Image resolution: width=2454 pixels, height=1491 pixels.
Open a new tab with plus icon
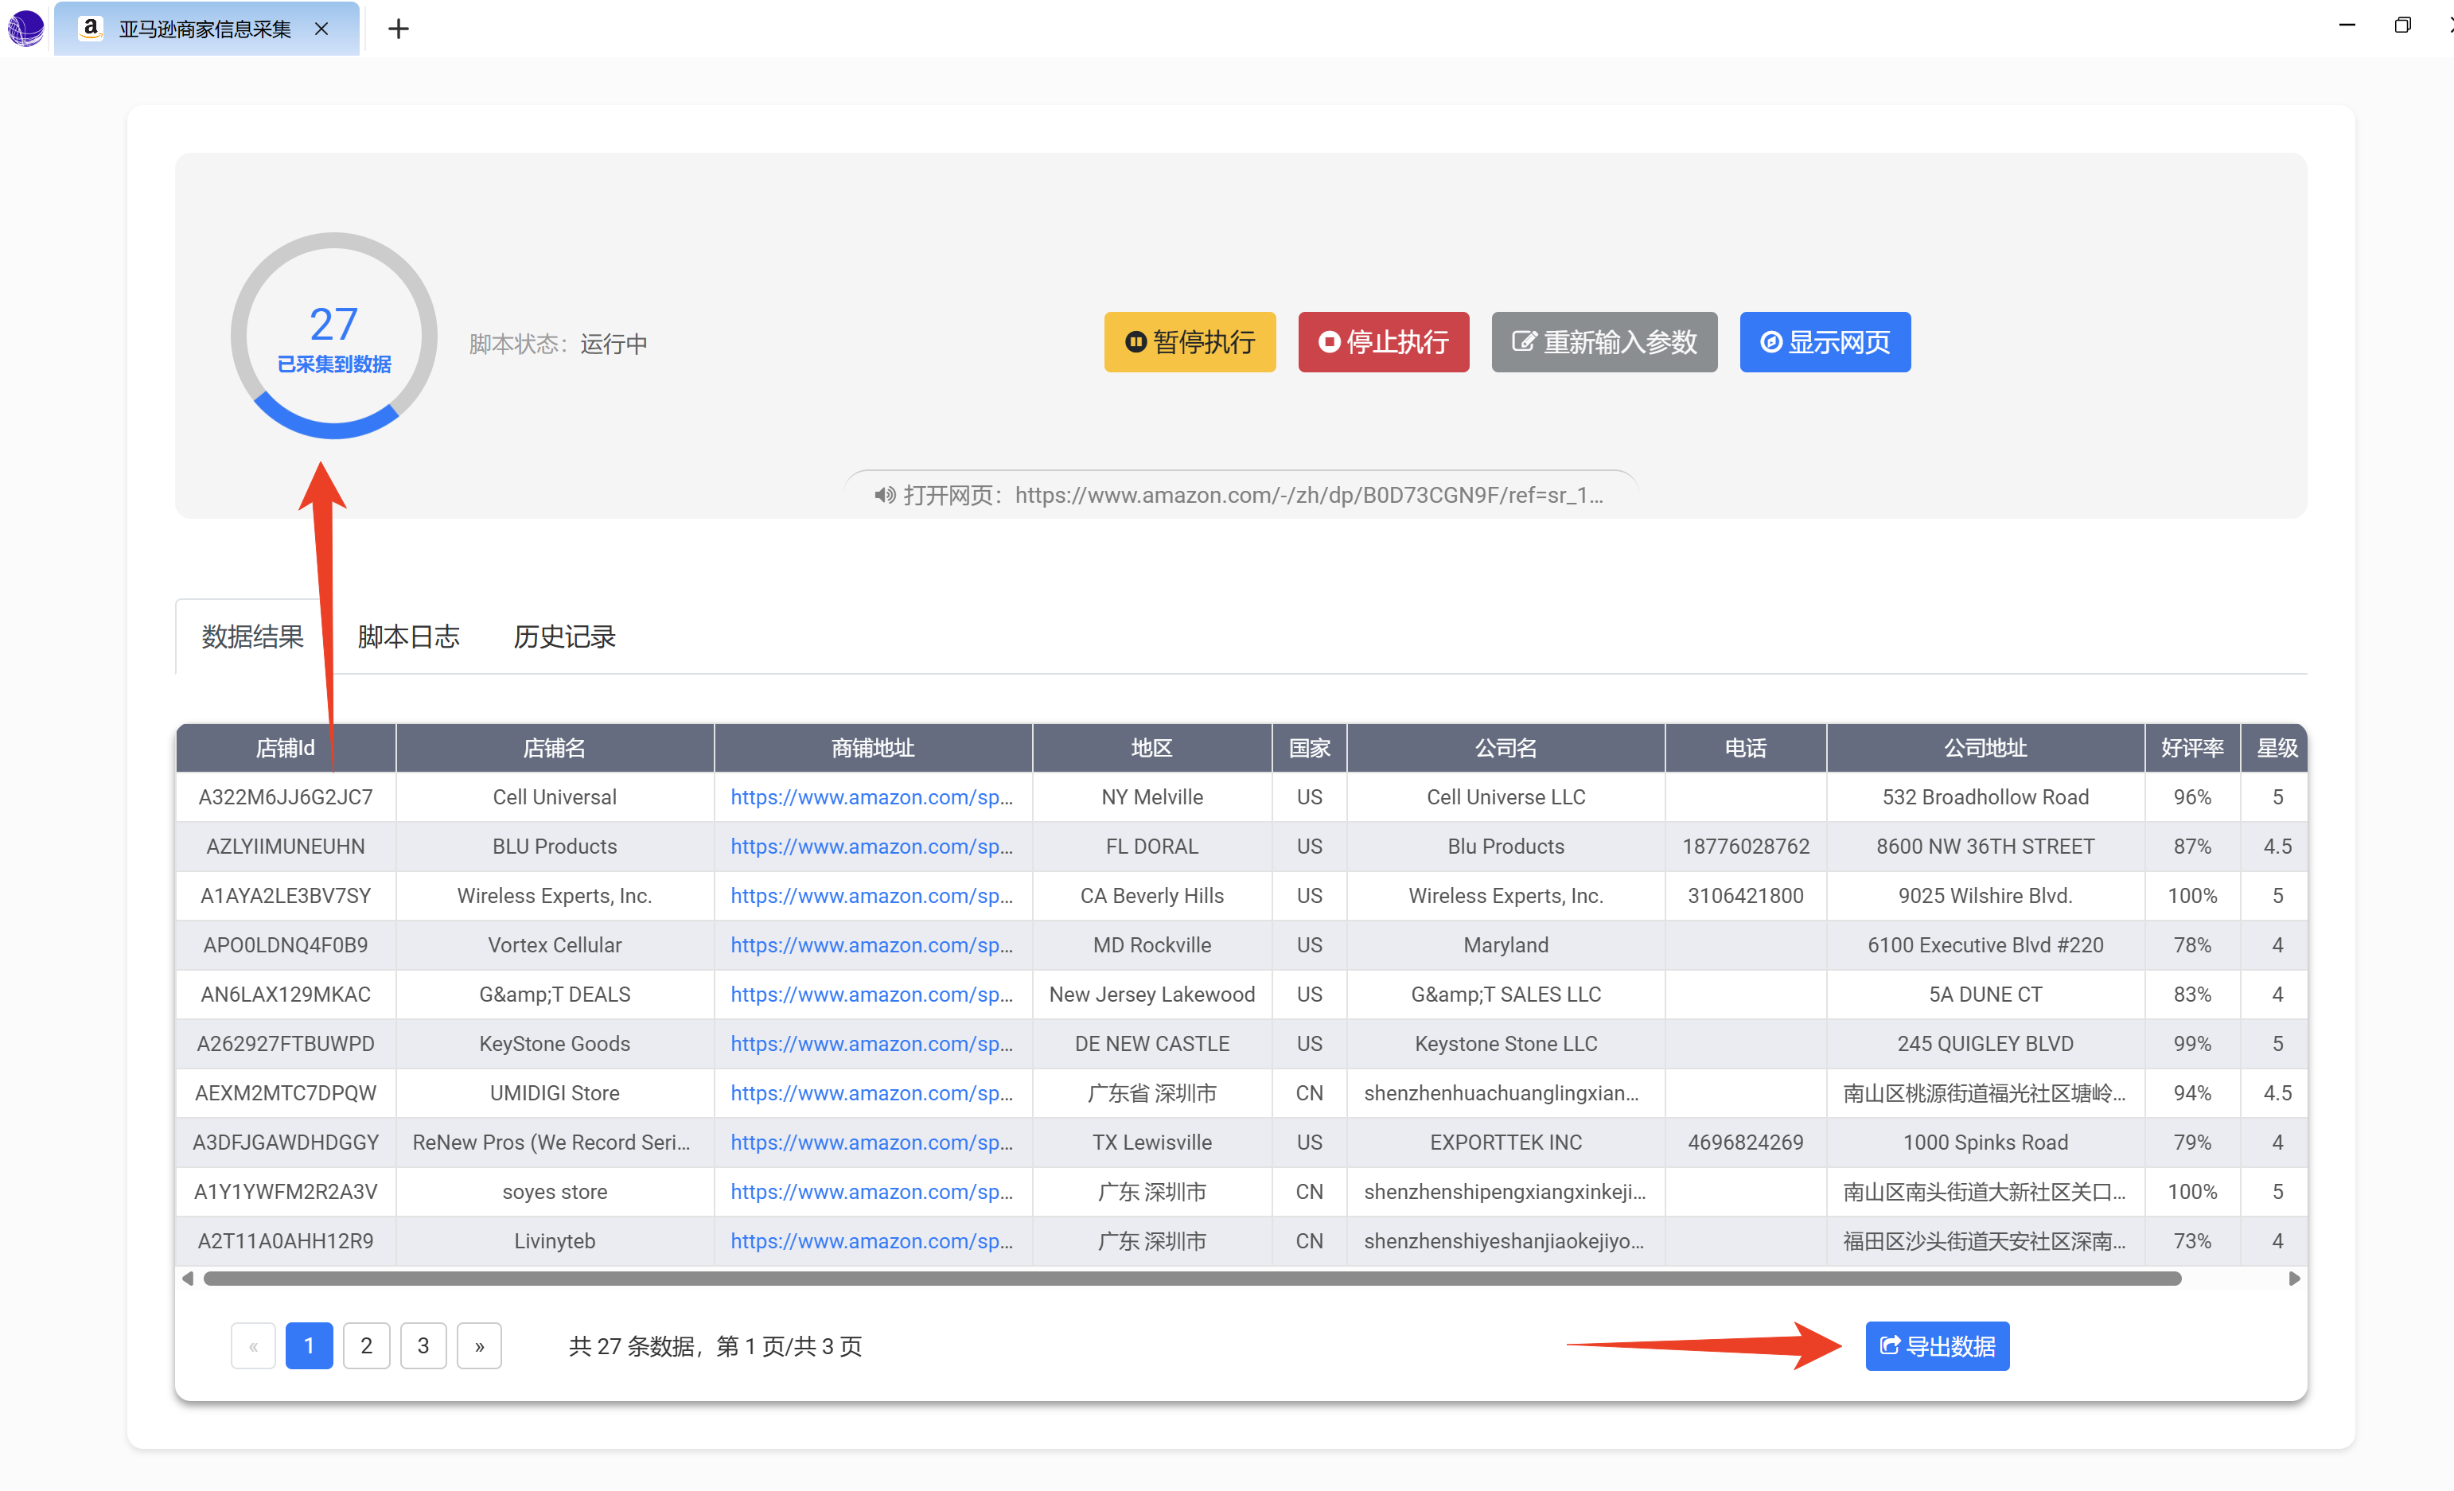(399, 29)
